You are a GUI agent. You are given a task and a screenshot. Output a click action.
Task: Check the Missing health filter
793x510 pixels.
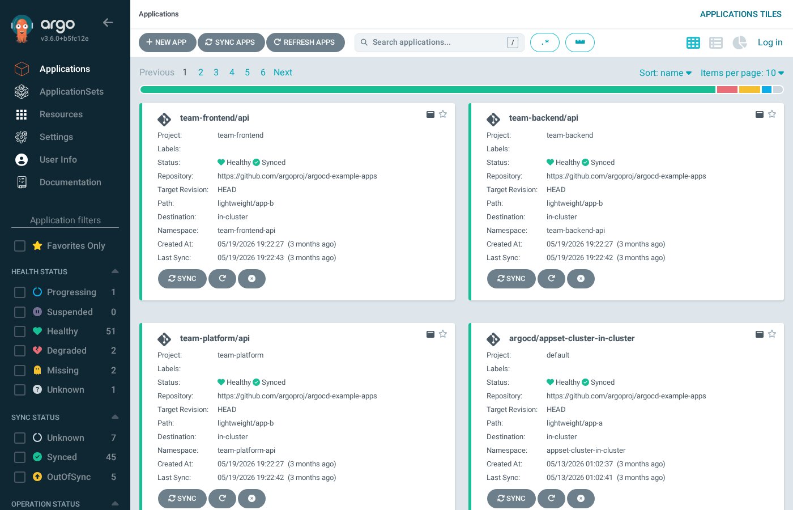click(x=20, y=371)
